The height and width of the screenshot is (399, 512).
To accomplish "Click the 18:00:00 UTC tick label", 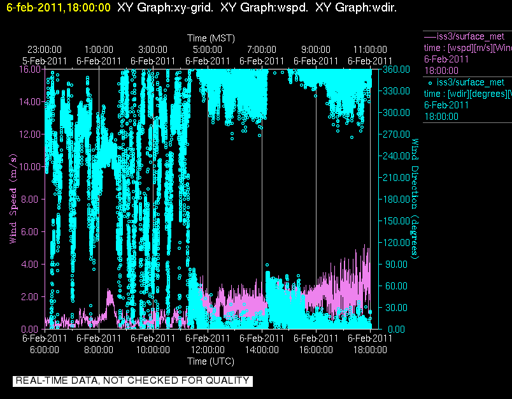I will 370,350.
